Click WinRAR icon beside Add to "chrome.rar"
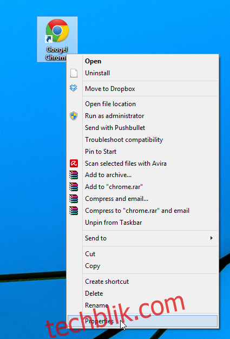The image size is (230, 339). pyautogui.click(x=74, y=187)
